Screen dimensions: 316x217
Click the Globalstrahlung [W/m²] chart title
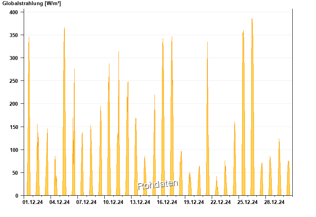point(32,4)
